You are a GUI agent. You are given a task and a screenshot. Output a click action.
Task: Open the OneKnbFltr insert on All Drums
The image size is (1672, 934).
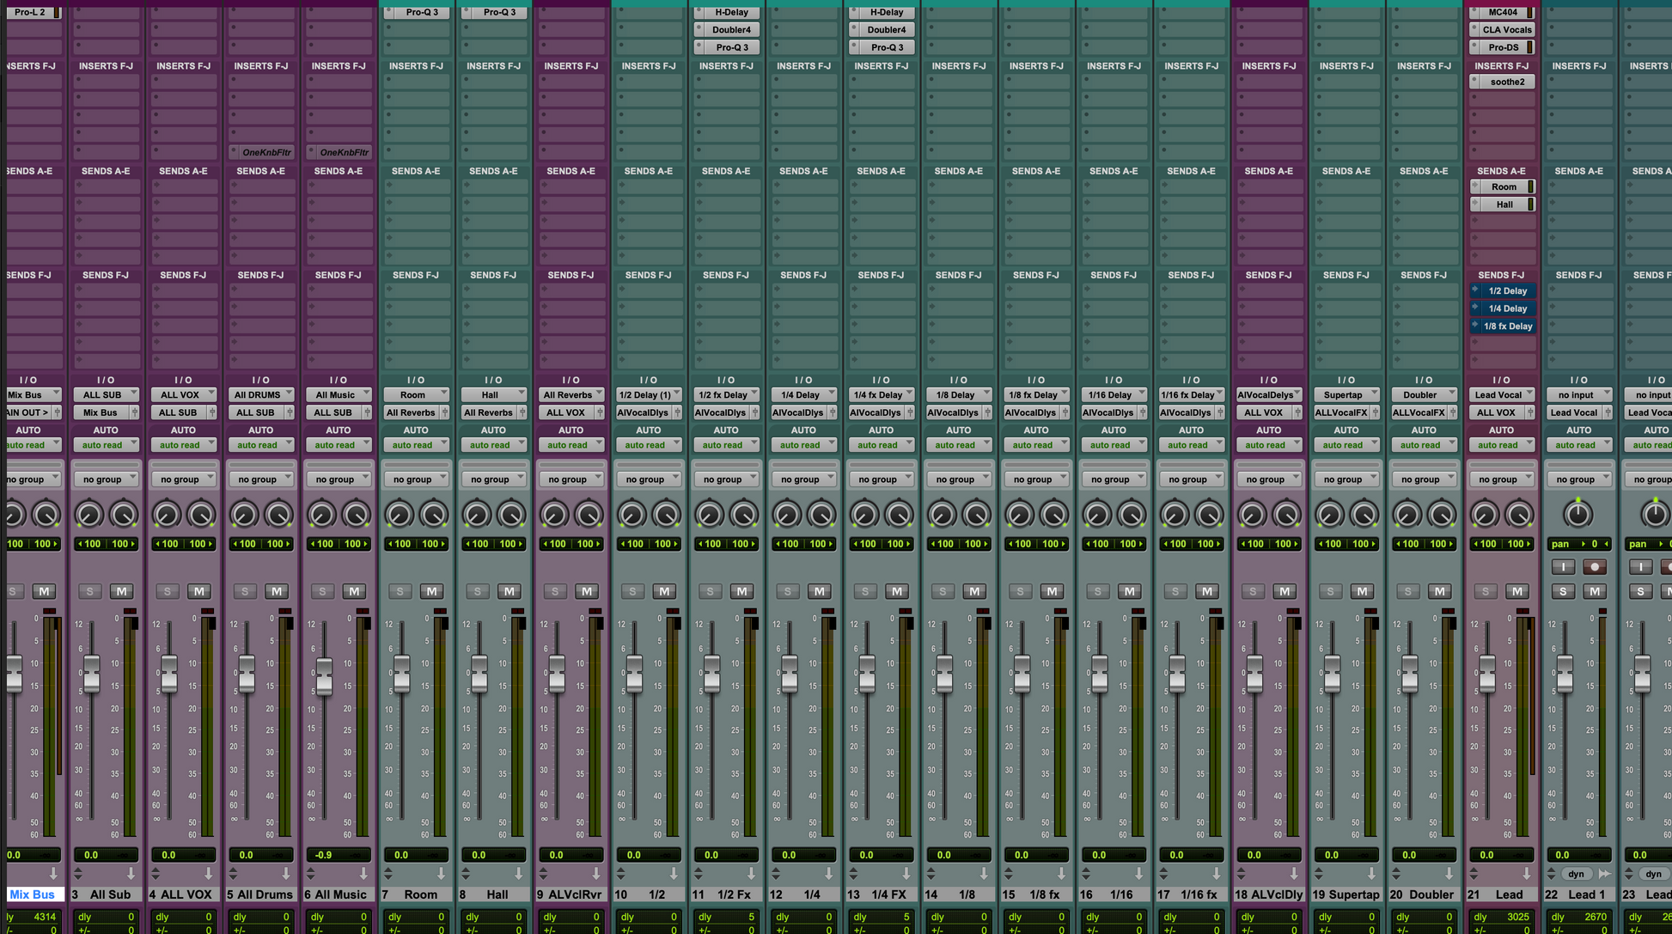click(x=266, y=152)
